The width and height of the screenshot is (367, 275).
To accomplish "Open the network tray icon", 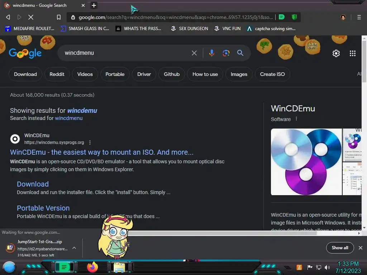I will click(319, 267).
